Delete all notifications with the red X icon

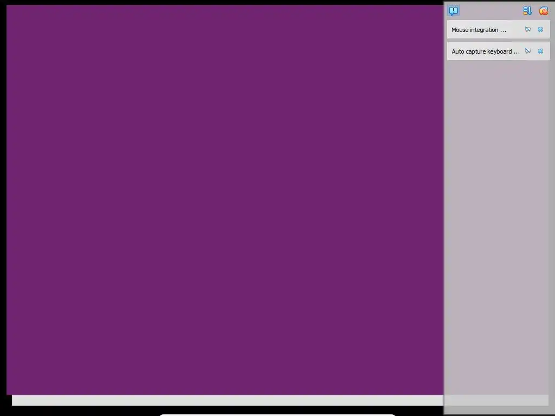[x=543, y=11]
